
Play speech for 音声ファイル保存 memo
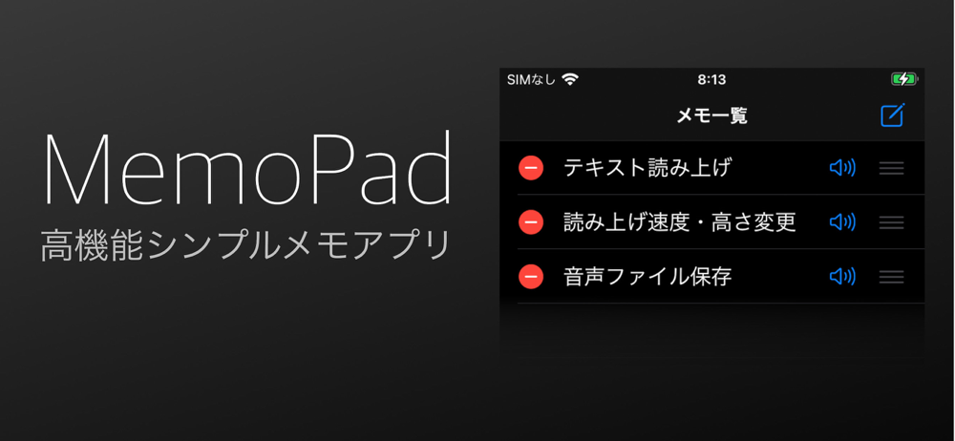pos(843,277)
